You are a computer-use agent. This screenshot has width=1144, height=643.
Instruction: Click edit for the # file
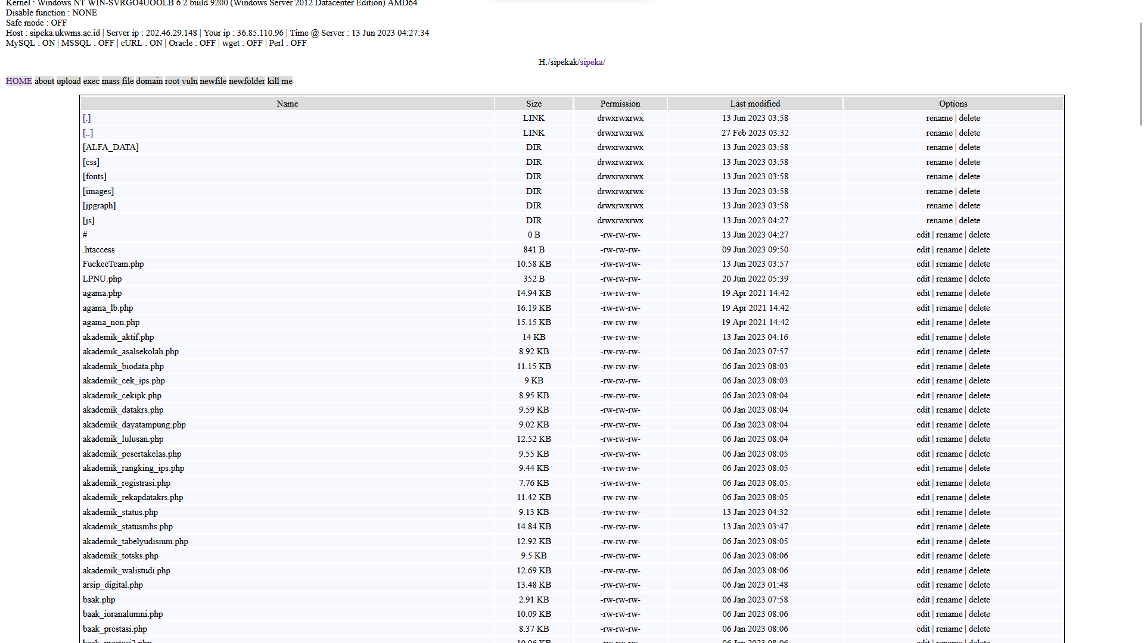pos(923,235)
